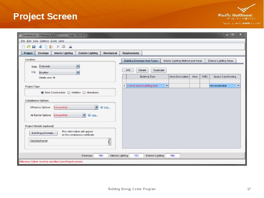Click Edit Project Details button
This screenshot has width=264, height=198.
(x=44, y=133)
